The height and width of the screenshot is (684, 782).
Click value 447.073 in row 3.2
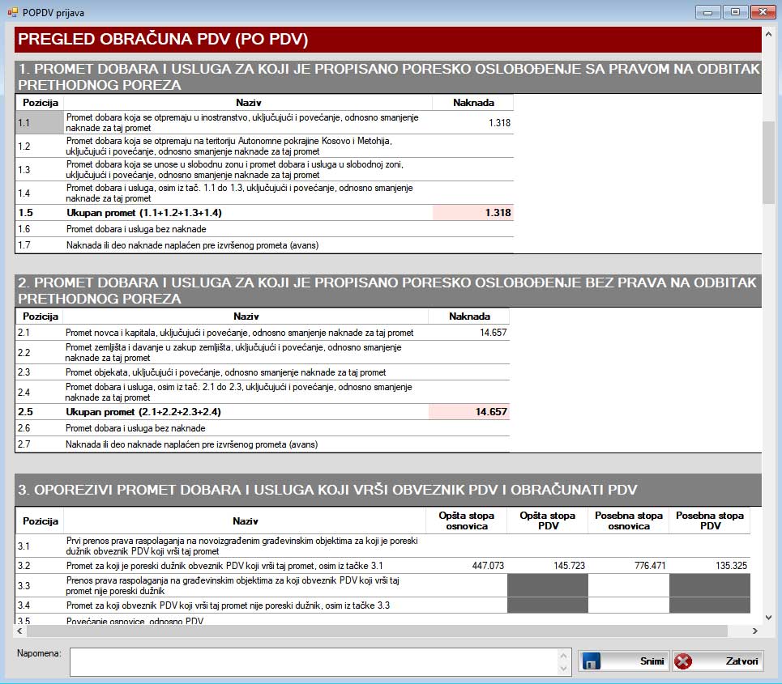[x=488, y=566]
